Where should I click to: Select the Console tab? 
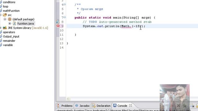pos(122,106)
